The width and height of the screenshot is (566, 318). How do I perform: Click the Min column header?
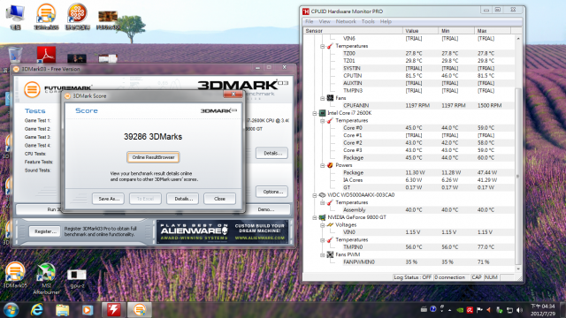[x=456, y=31]
